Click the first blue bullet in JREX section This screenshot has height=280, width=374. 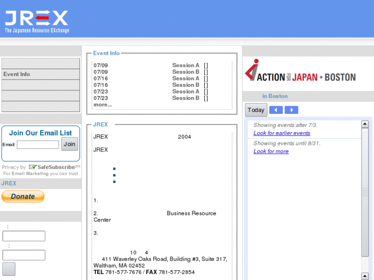point(114,169)
